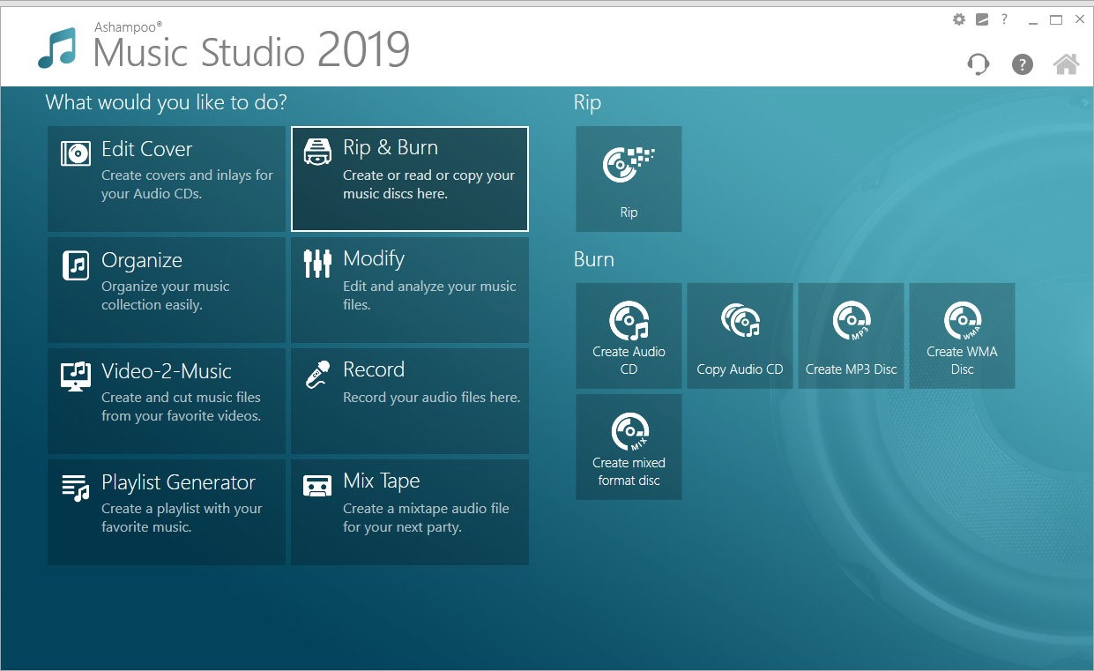Open the settings gear
This screenshot has height=671, width=1094.
click(x=958, y=19)
